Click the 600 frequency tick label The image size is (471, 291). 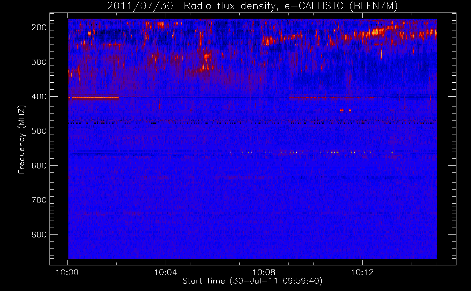39,166
